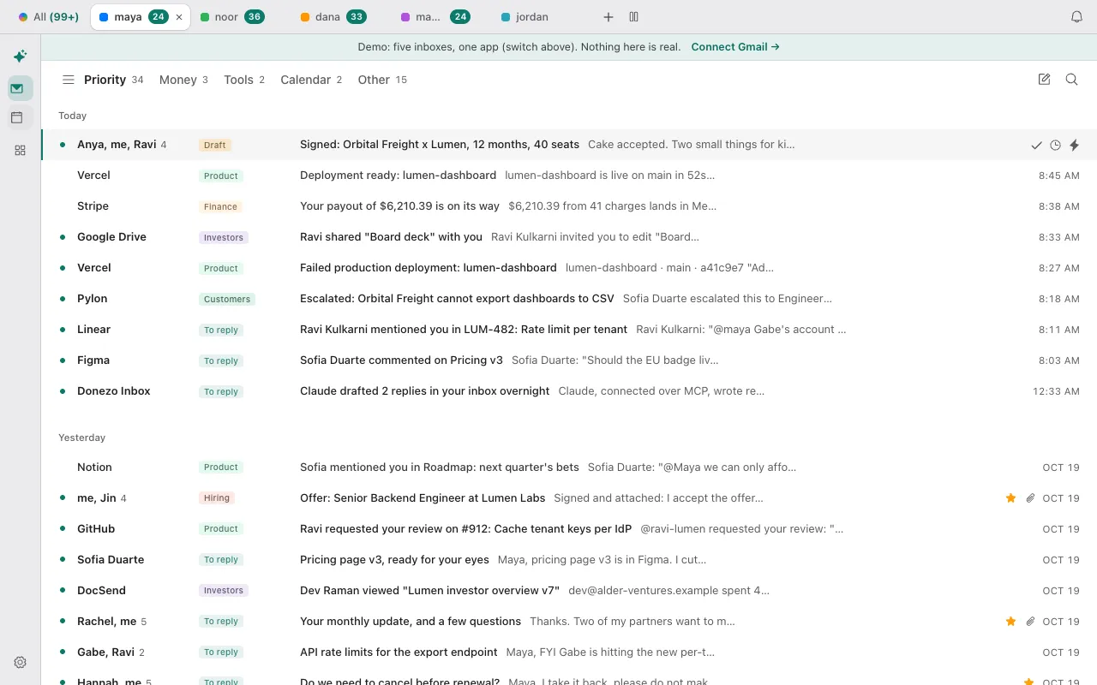
Task: Add a new inbox tab with plus
Action: pos(608,17)
